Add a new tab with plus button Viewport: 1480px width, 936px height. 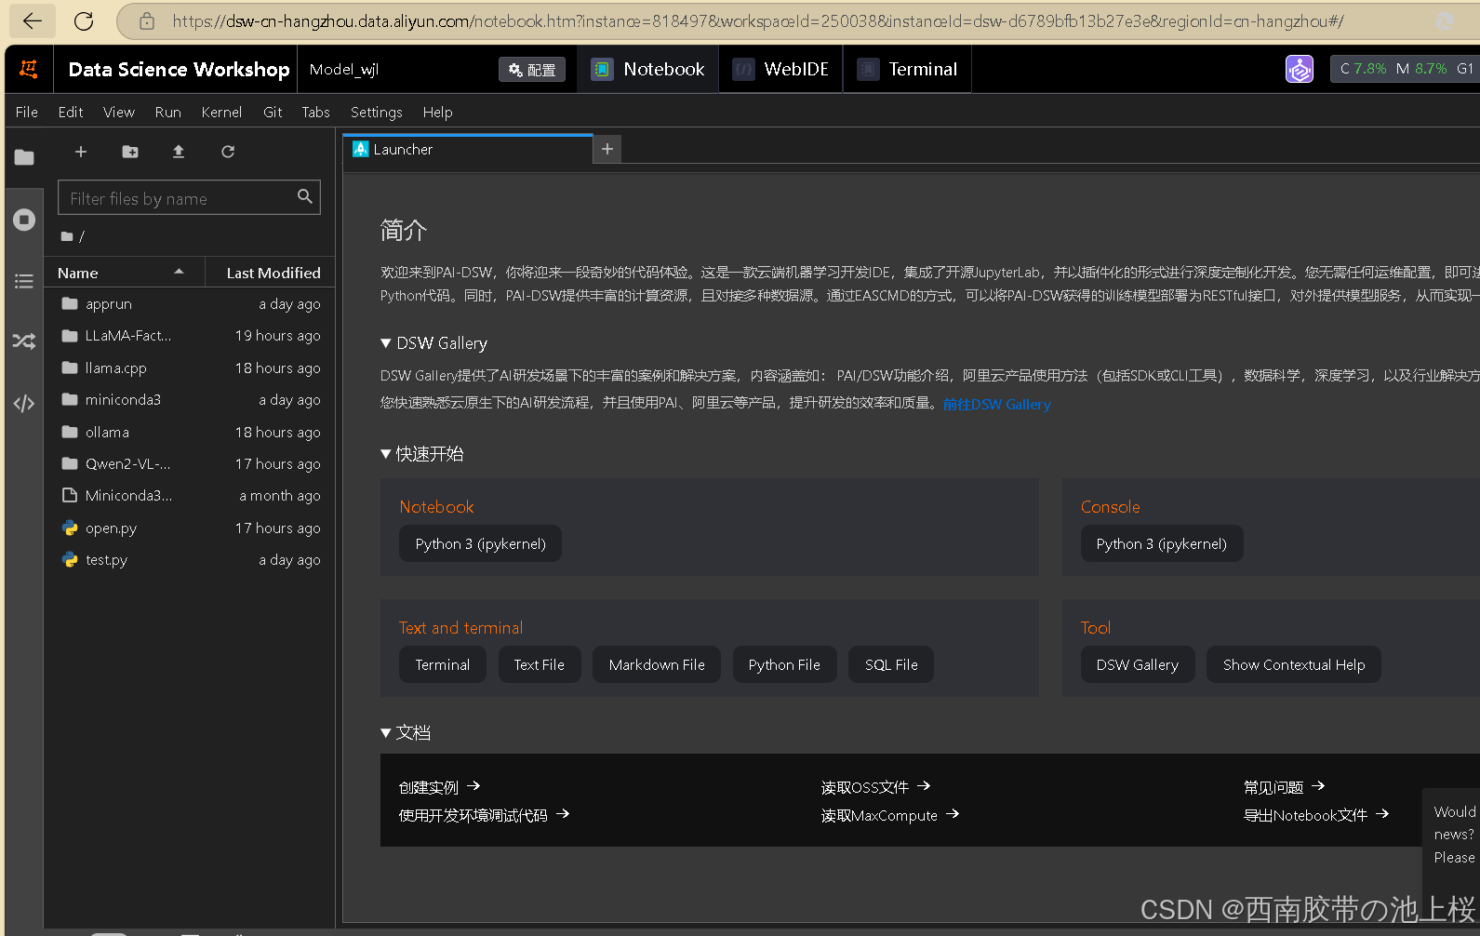pos(607,149)
